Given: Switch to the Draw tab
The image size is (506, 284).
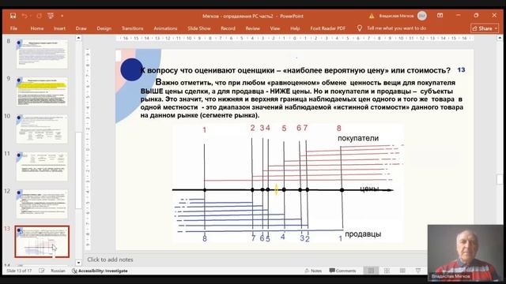Looking at the screenshot, I should (81, 28).
